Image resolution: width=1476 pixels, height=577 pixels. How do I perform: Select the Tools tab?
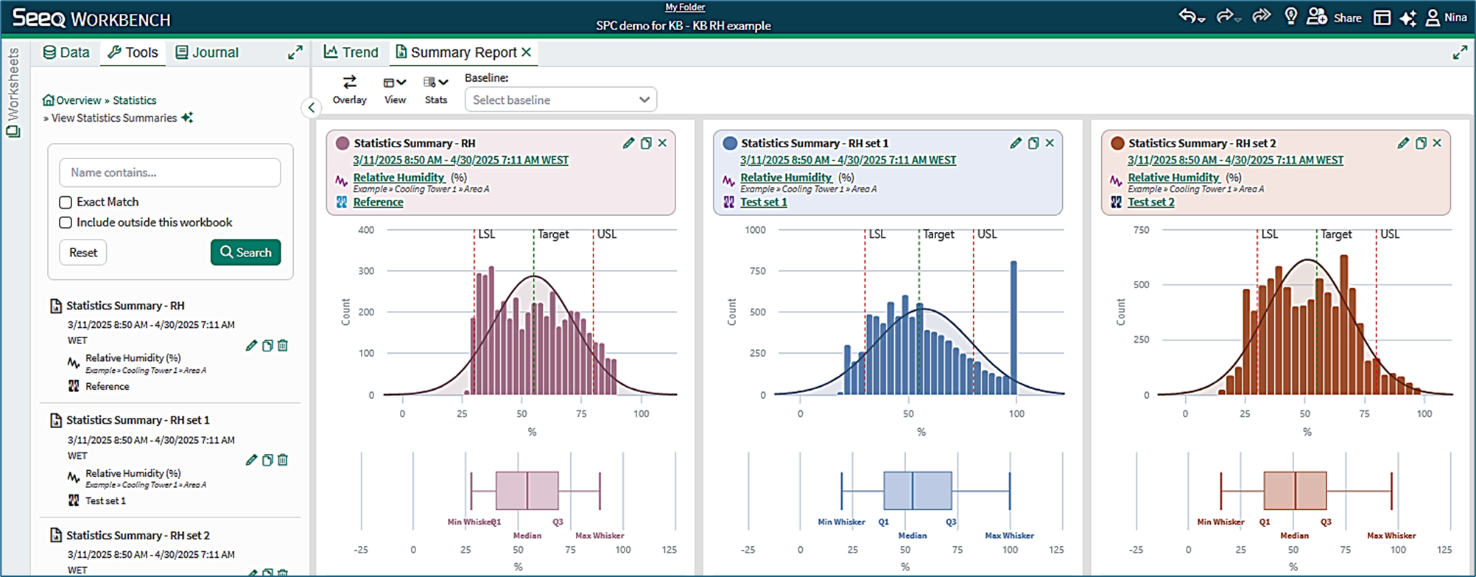tap(133, 52)
